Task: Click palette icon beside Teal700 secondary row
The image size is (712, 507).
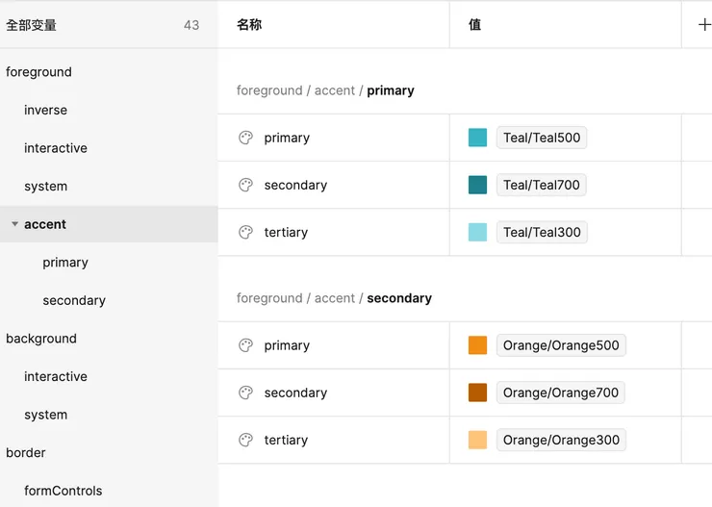Action: tap(245, 185)
